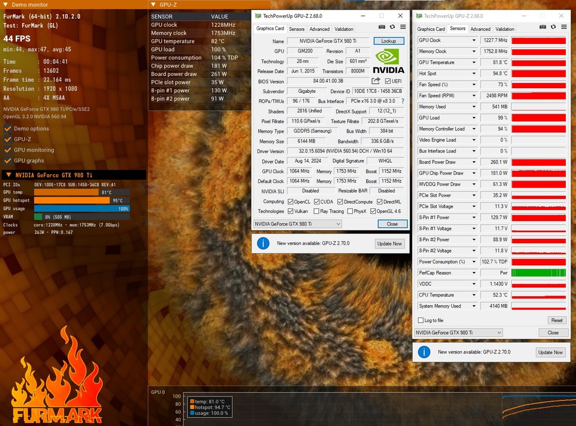Click GPU usage blue bar in FurMark
Viewport: 576px width, 426px height.
point(82,209)
